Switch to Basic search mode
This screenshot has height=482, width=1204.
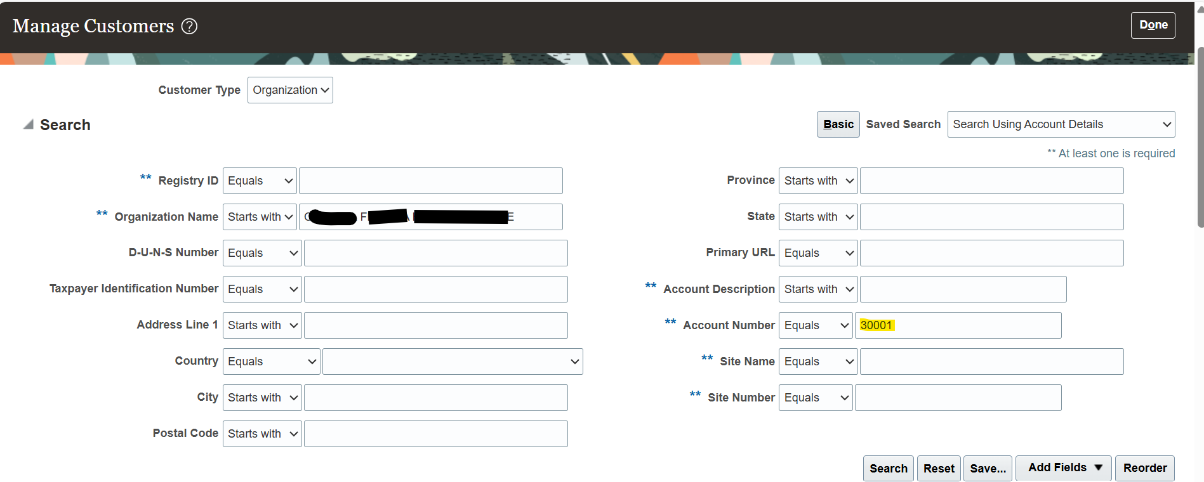tap(838, 124)
